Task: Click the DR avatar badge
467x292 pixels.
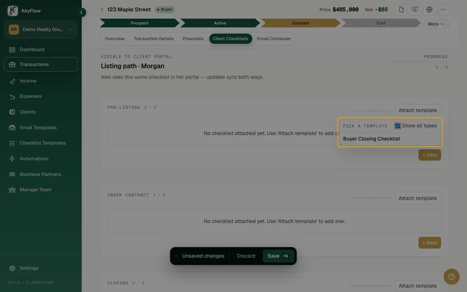Action: 14,30
